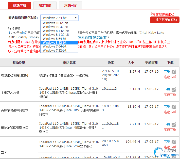Viewport: 180px width, 159px height.
Task: Click 专家帮你装驱动 link
Action: click(x=163, y=14)
